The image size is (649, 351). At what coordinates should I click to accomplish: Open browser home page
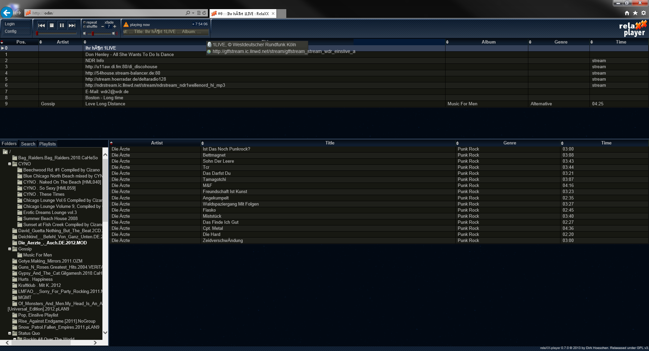[627, 13]
